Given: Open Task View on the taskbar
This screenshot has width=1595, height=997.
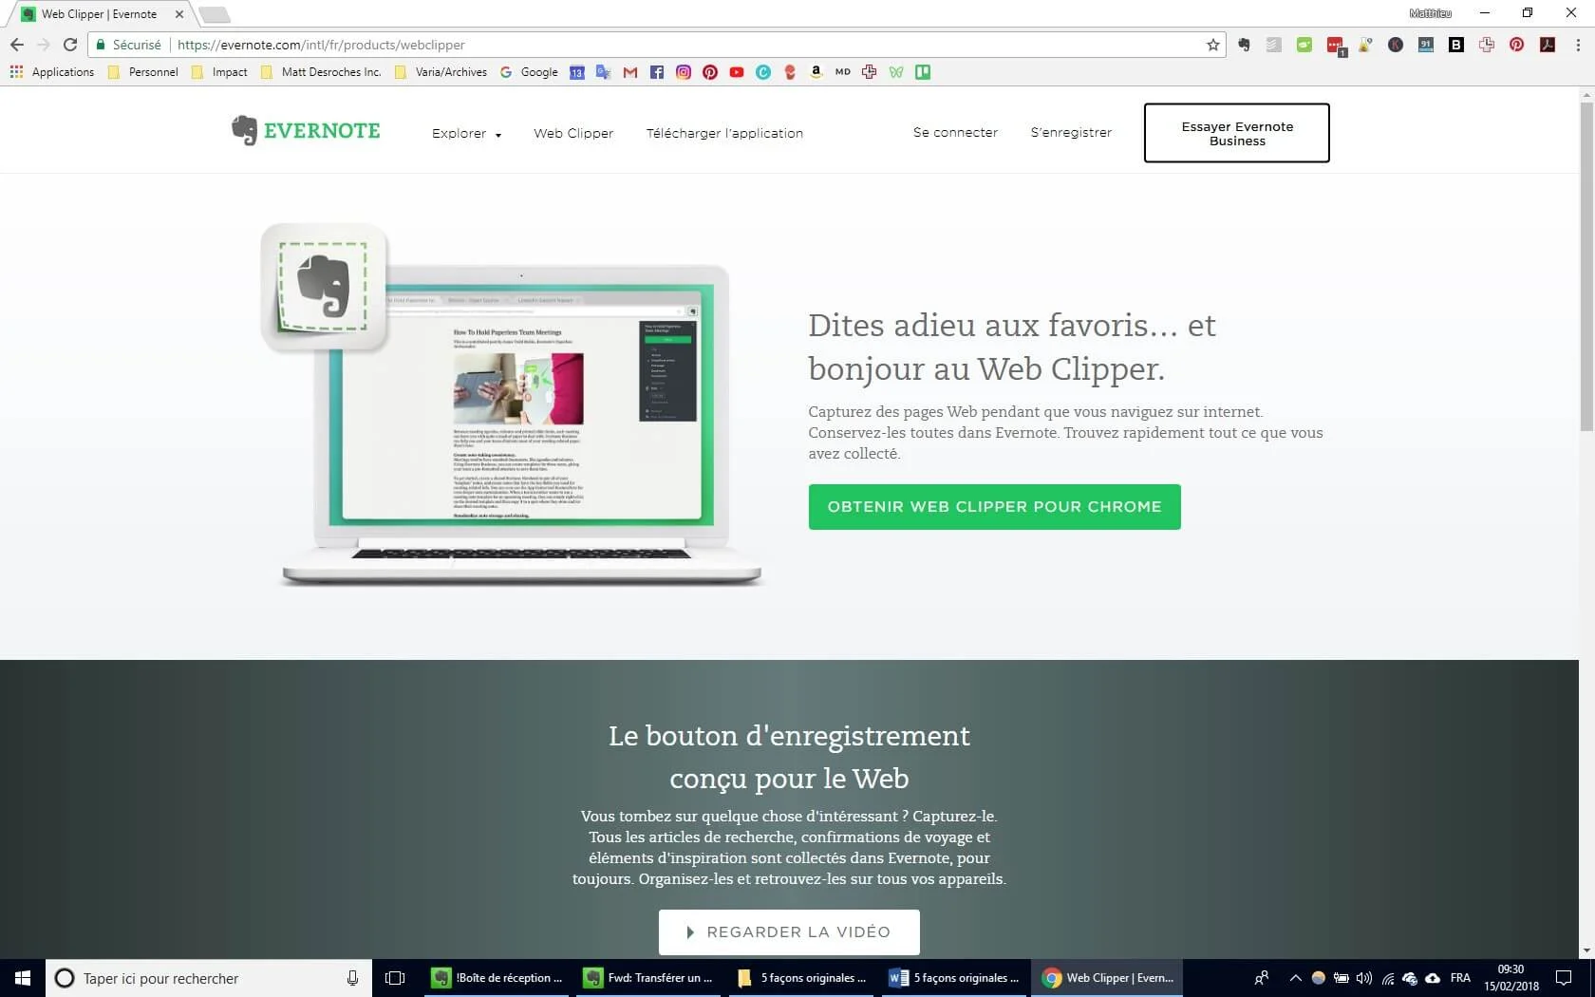Looking at the screenshot, I should point(395,978).
